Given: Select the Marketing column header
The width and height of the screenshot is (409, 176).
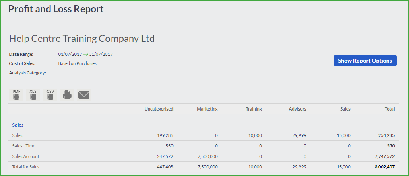Looking at the screenshot, I should coord(207,109).
